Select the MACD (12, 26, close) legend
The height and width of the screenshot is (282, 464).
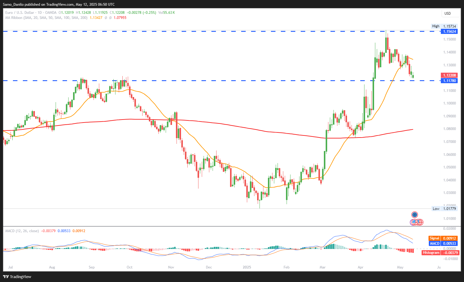[22, 231]
